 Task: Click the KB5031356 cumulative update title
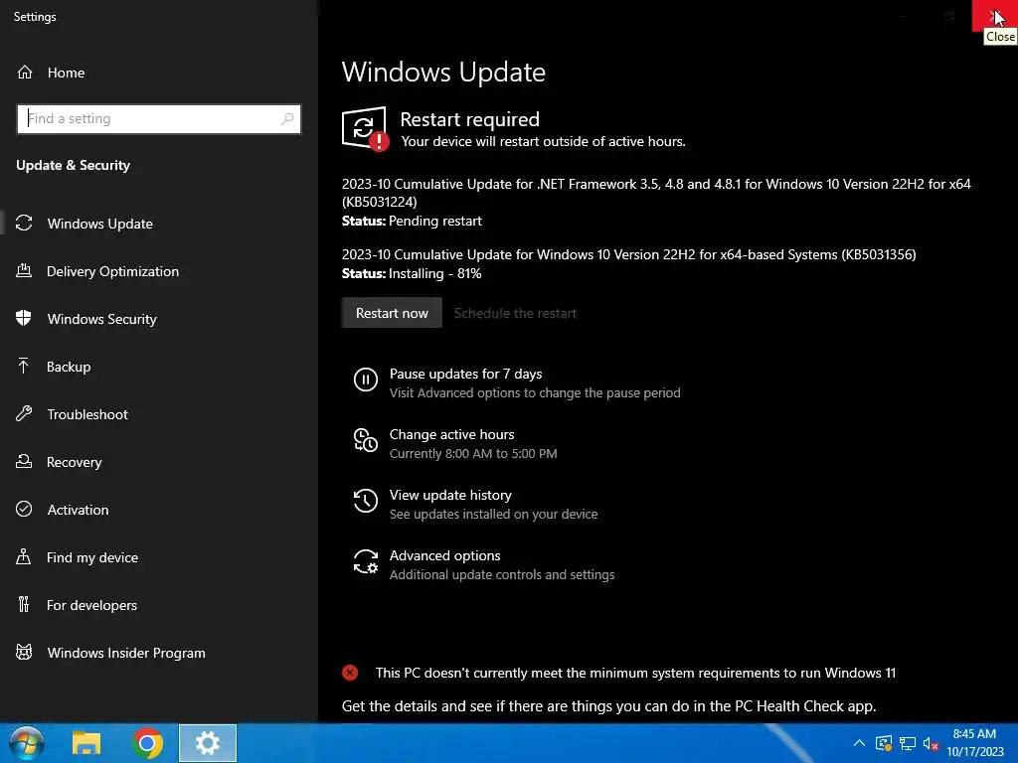coord(628,254)
